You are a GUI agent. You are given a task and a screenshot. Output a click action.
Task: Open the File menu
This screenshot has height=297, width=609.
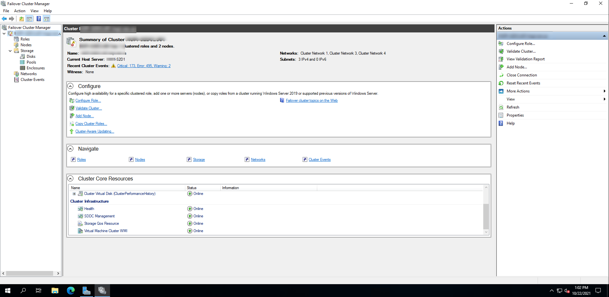pyautogui.click(x=6, y=11)
